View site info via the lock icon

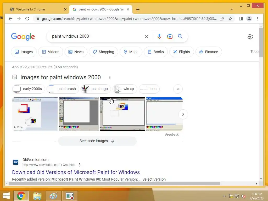click(x=38, y=19)
